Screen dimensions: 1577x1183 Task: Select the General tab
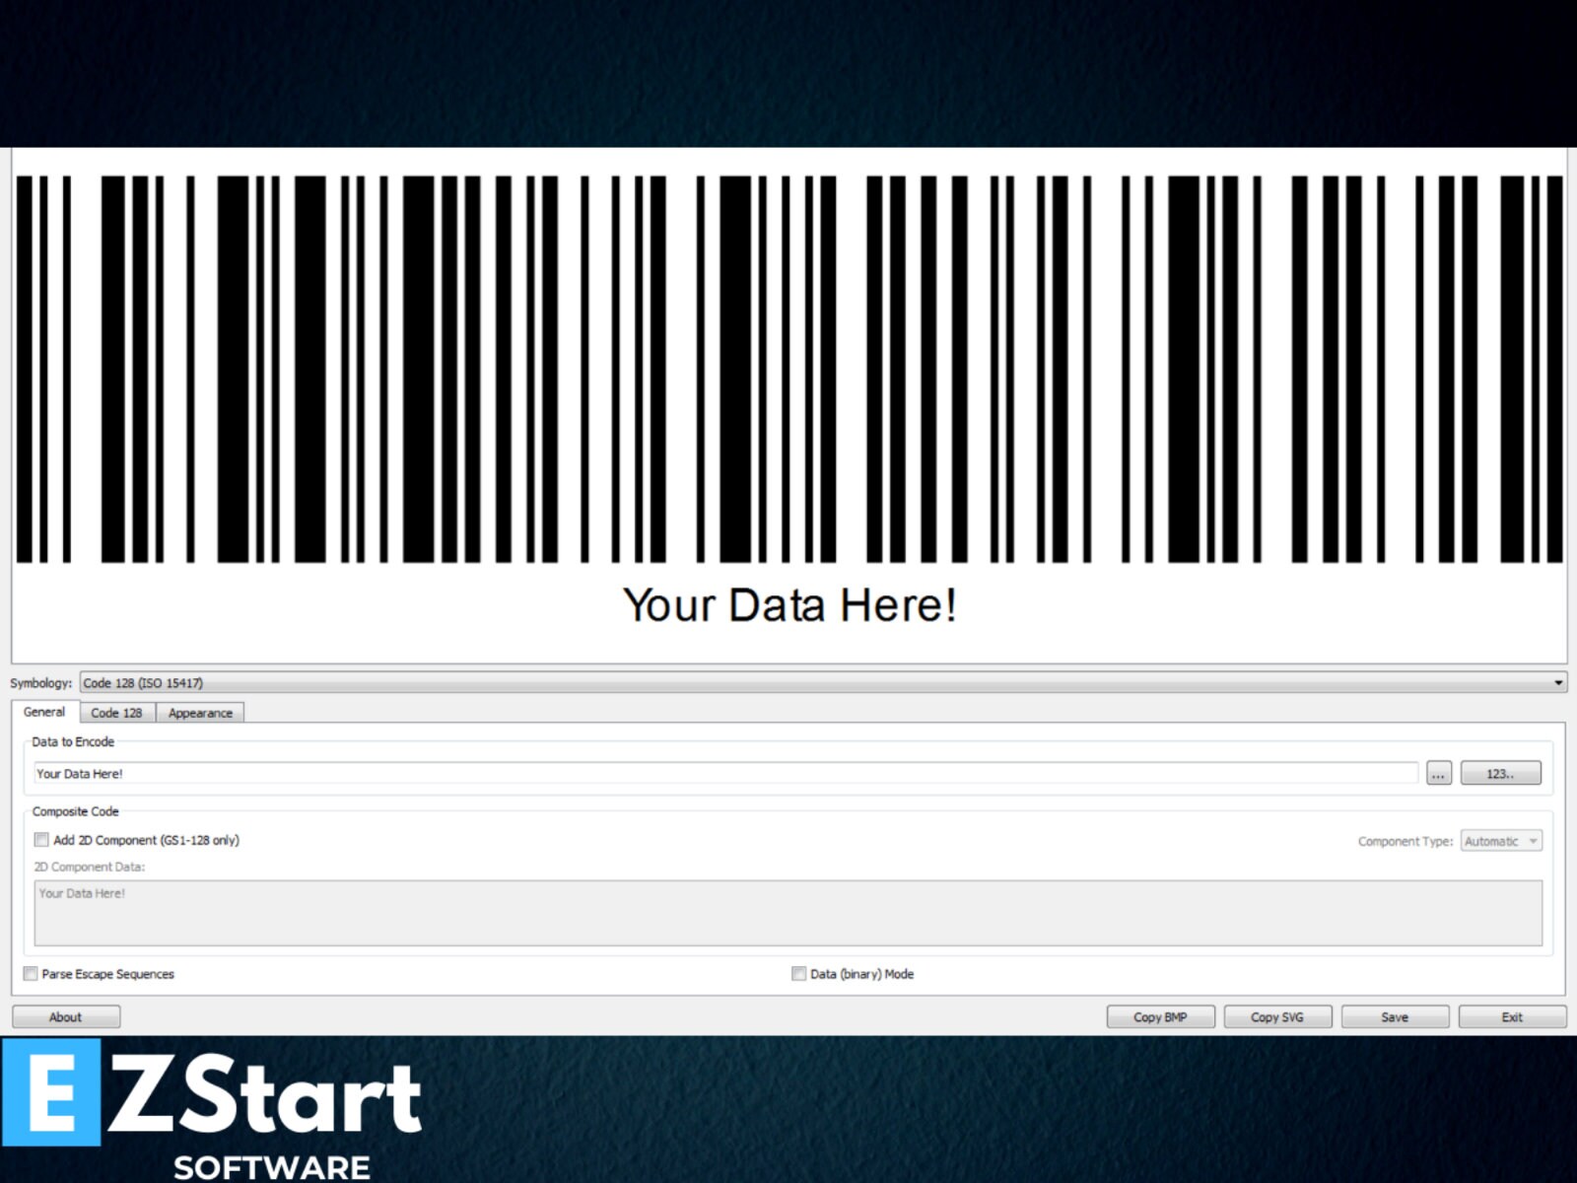(42, 712)
